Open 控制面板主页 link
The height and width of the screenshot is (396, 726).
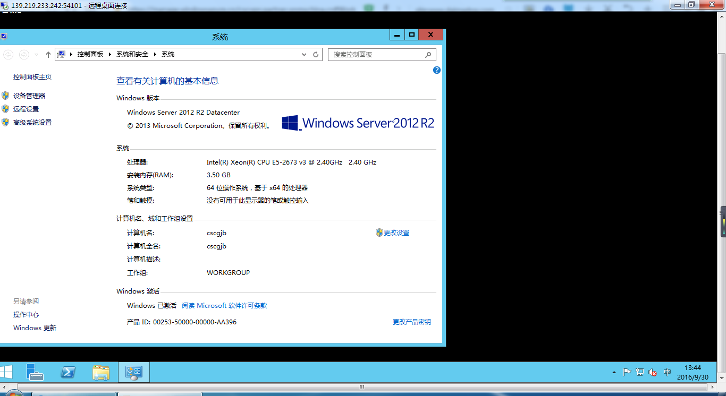click(32, 77)
